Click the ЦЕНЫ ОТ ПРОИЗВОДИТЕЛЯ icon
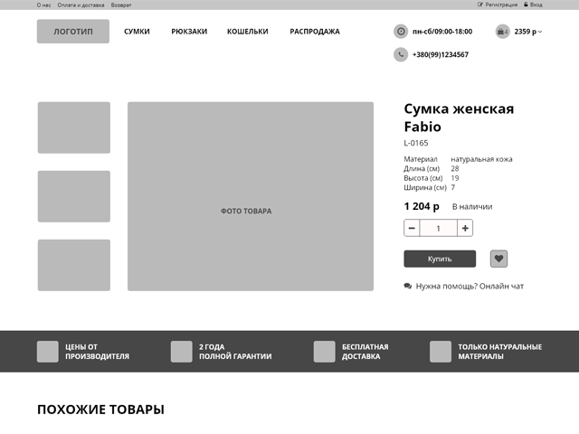The width and height of the screenshot is (579, 434). pos(48,352)
